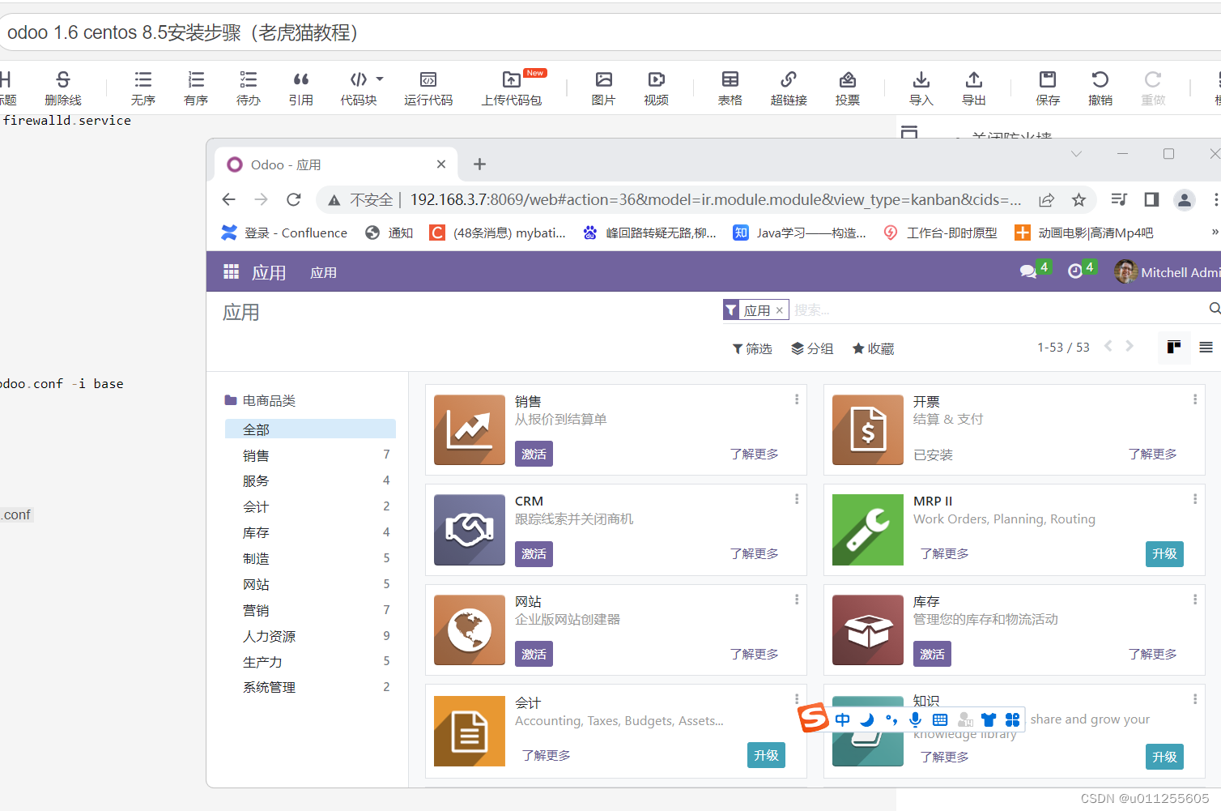Go back in the browser
This screenshot has width=1221, height=811.
pos(229,199)
